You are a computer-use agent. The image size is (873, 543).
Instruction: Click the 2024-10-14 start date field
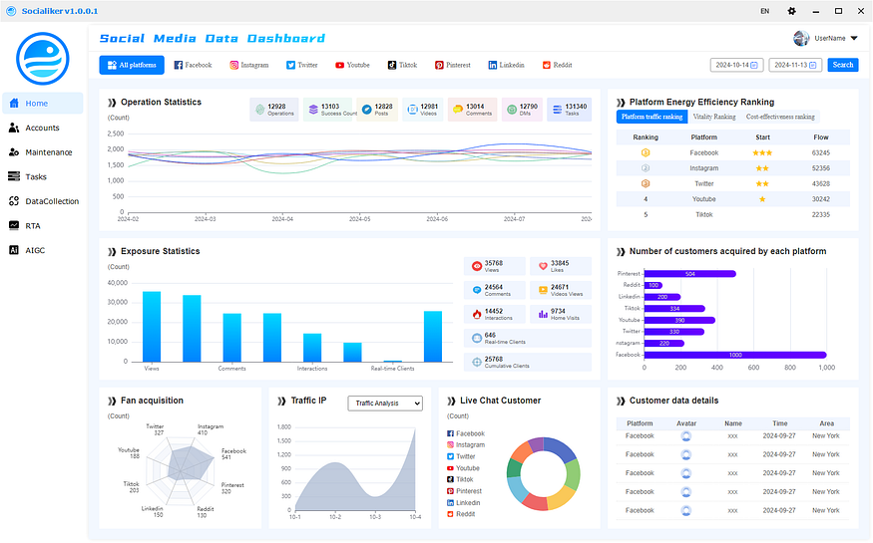coord(736,65)
